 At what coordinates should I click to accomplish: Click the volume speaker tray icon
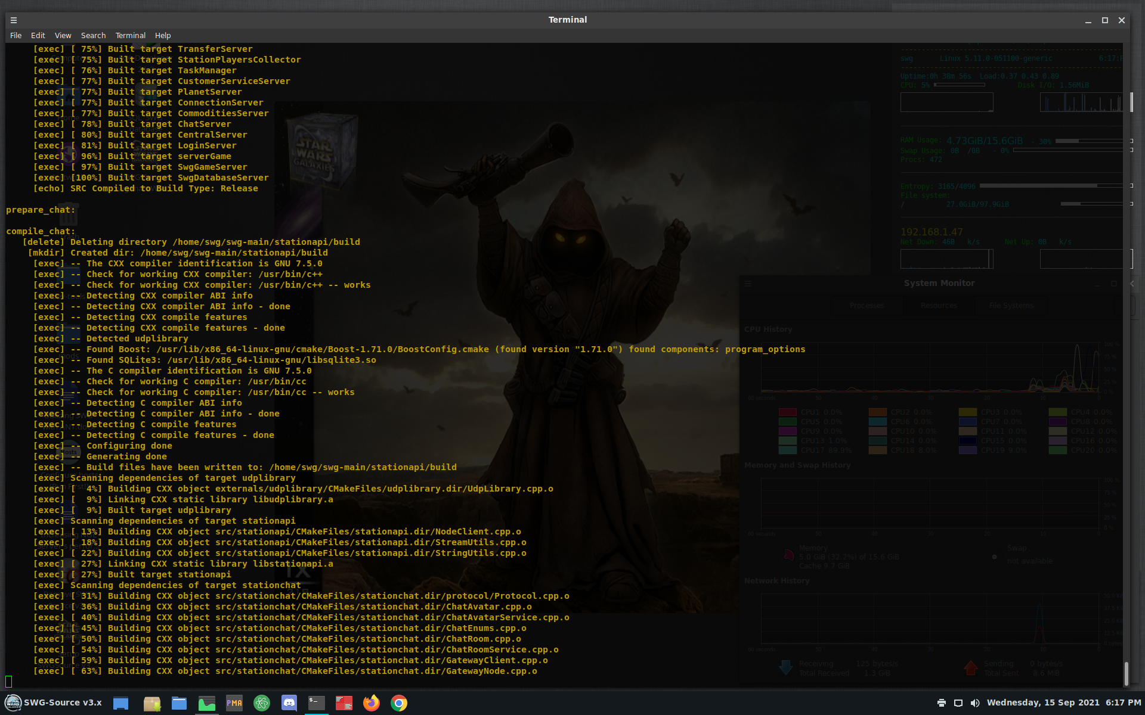tap(974, 703)
